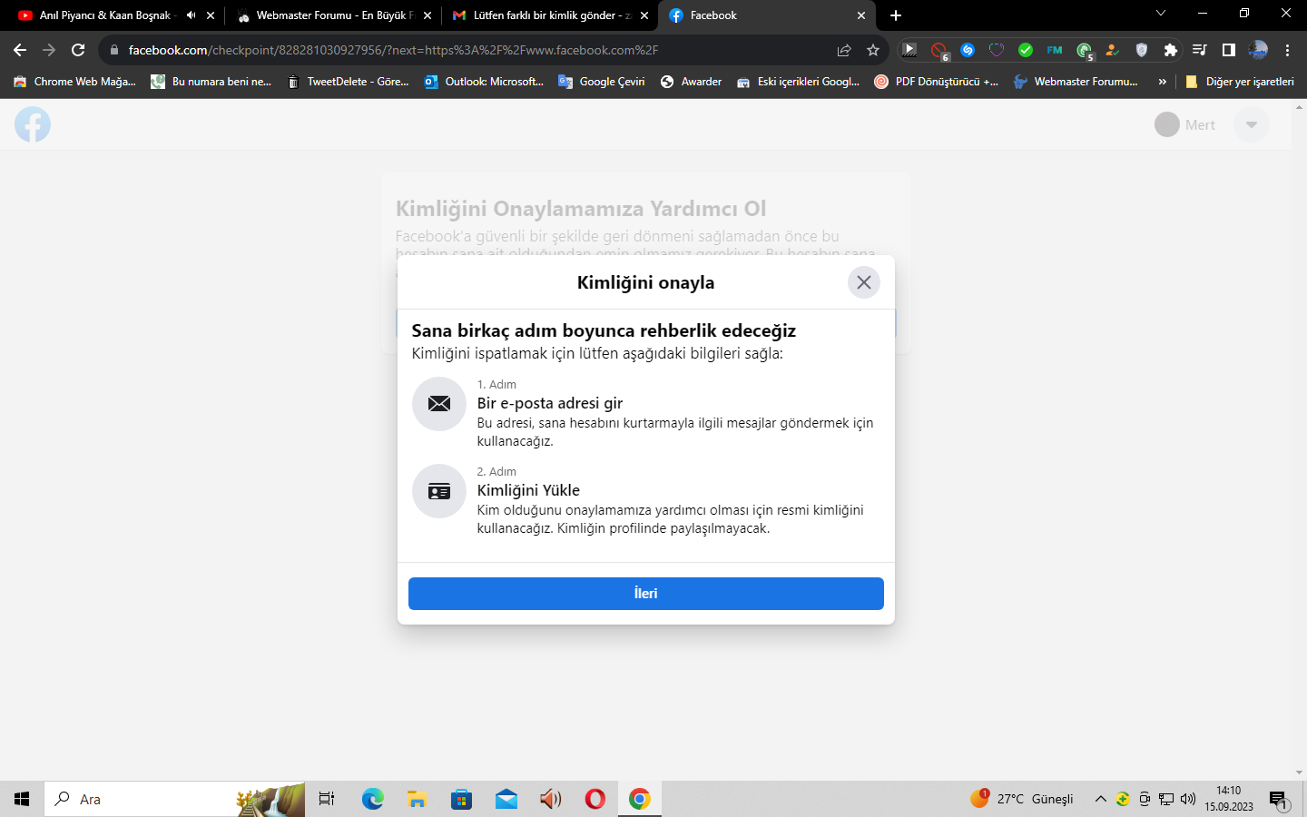
Task: Open the orange person-check extension icon
Action: 1113,50
